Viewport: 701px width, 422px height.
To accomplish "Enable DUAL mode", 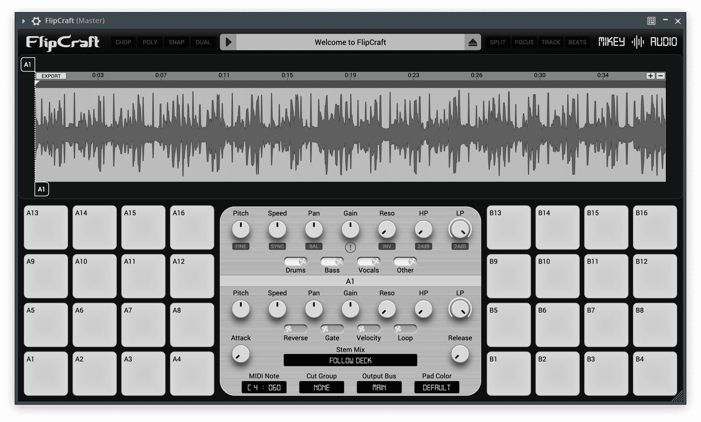I will [x=203, y=42].
